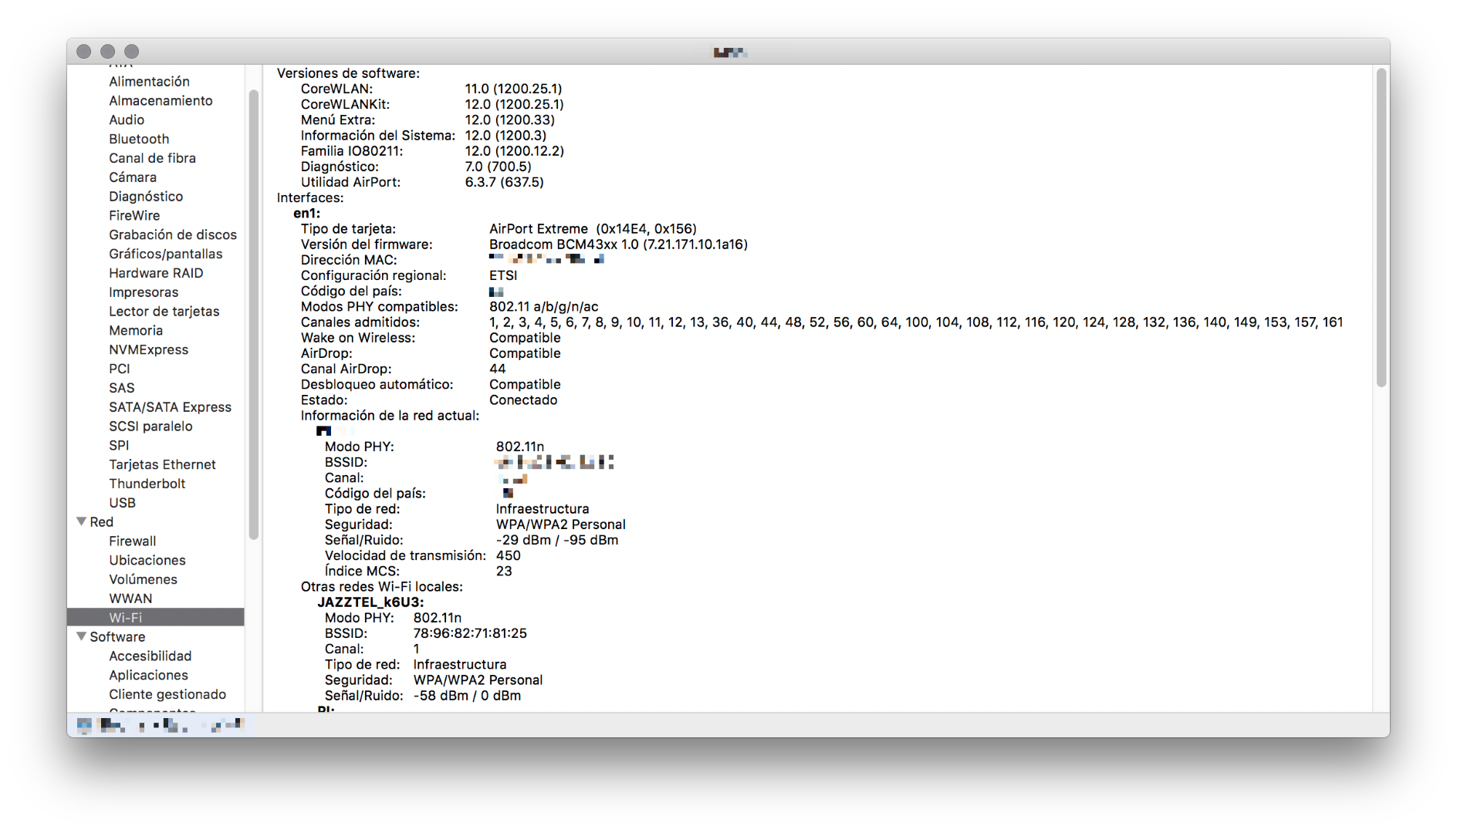Open Canal de fibra entry
The width and height of the screenshot is (1457, 833).
(x=152, y=158)
